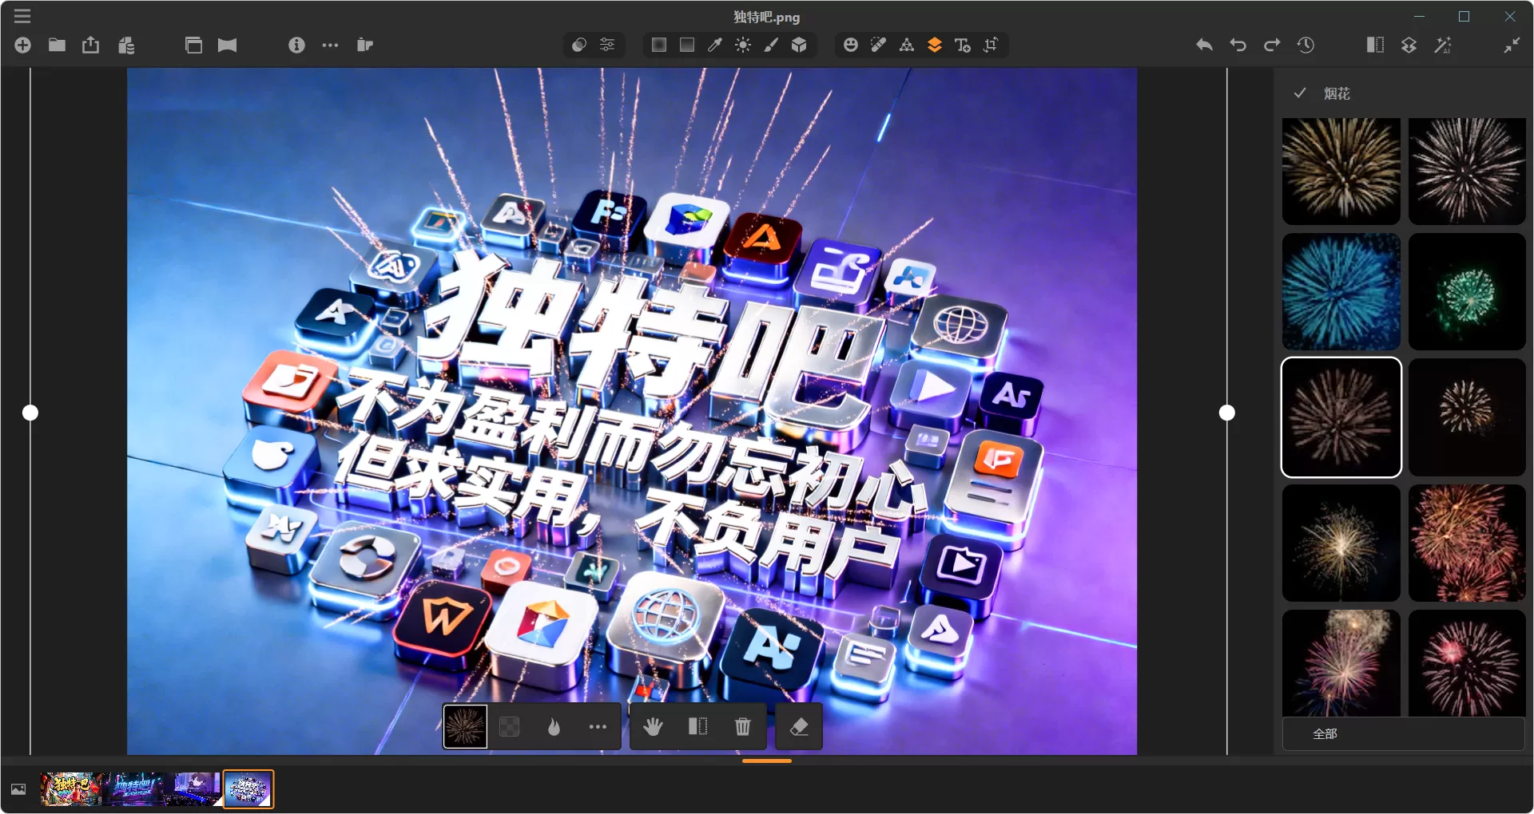Select the Brush tool
The height and width of the screenshot is (814, 1534).
(x=771, y=45)
